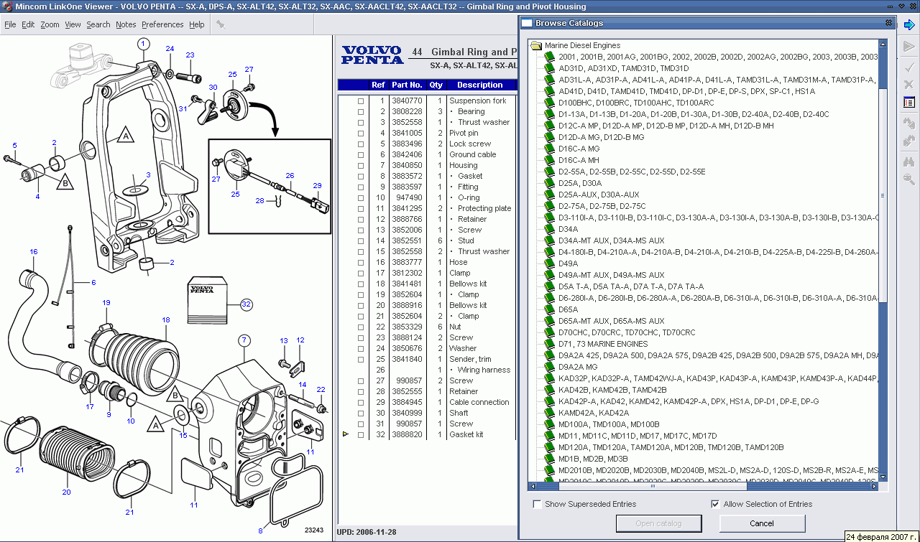Check the box for part 3840770
The image size is (920, 542).
point(361,101)
